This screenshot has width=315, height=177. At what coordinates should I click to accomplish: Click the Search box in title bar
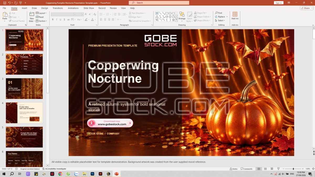click(x=159, y=3)
